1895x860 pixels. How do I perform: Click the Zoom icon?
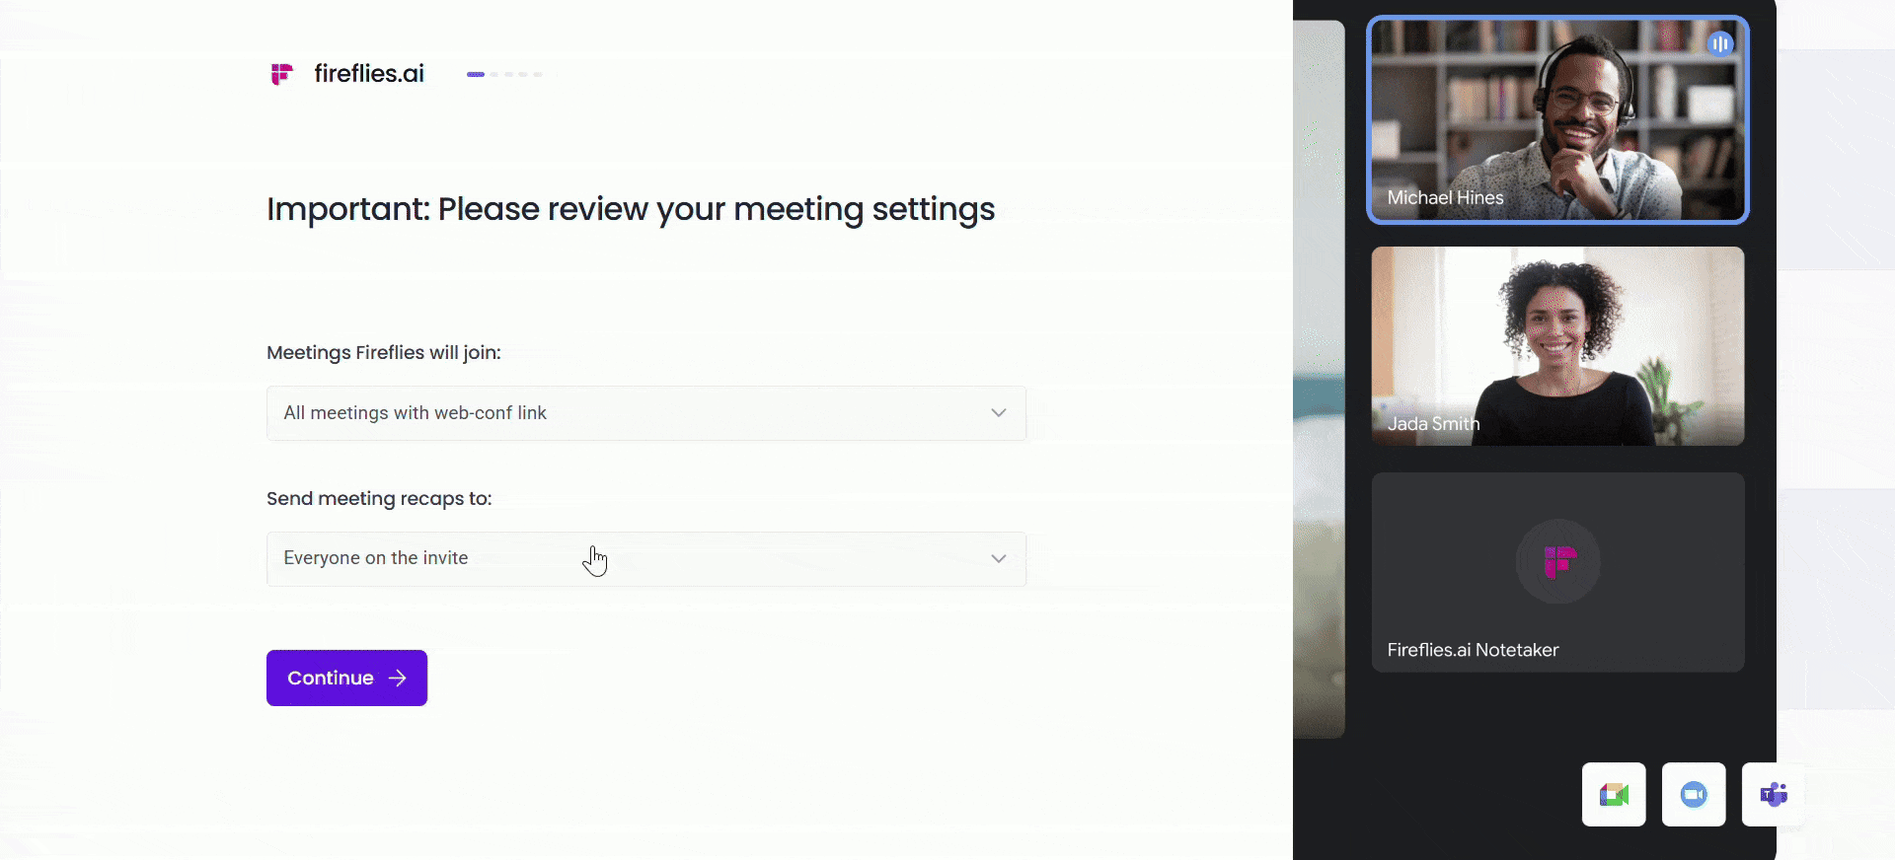(1694, 794)
